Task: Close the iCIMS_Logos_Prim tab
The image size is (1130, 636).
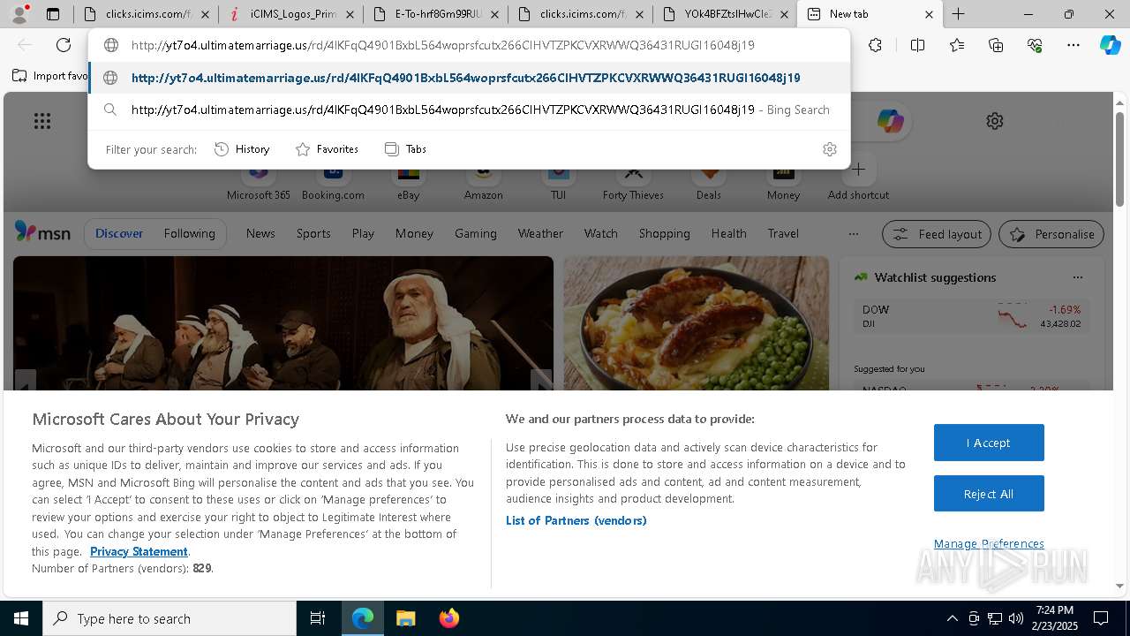Action: (x=350, y=14)
